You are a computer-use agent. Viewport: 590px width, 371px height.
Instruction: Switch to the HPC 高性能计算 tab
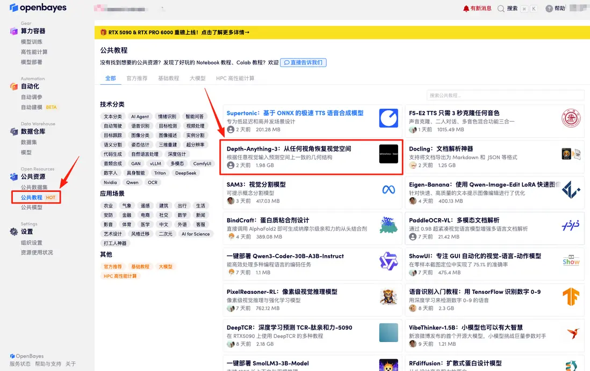(x=235, y=78)
